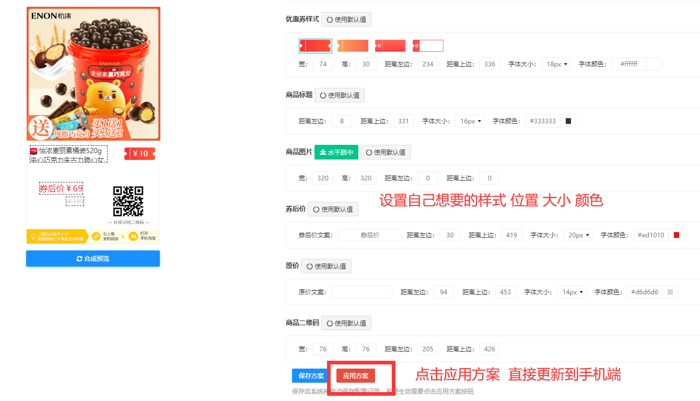Click product image width field 320
Image resolution: width=700 pixels, height=401 pixels.
[x=323, y=178]
